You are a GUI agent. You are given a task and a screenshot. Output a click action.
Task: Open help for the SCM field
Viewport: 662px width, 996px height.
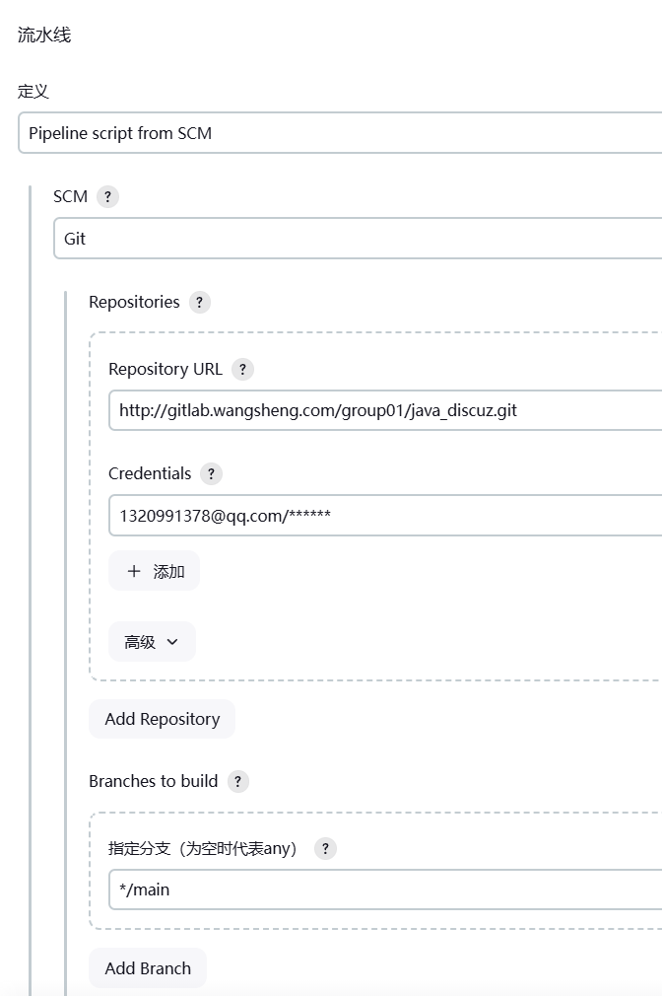(x=107, y=196)
